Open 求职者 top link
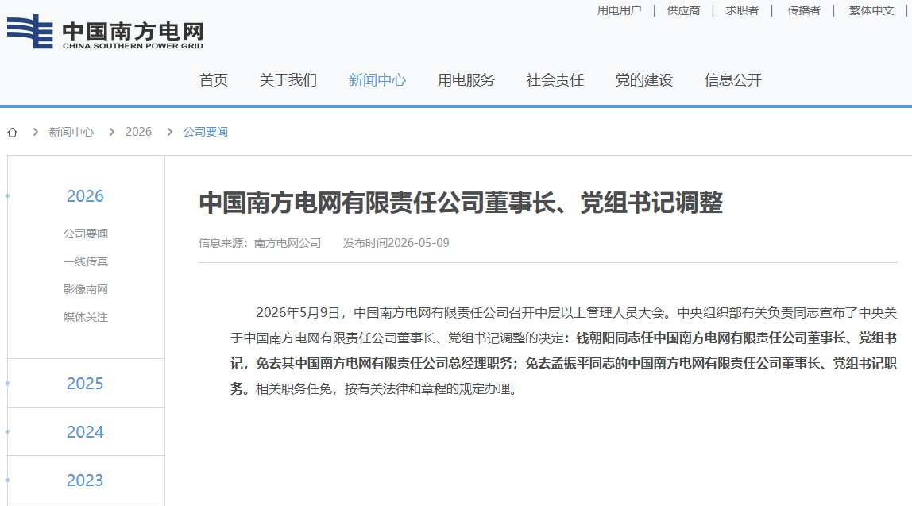 pos(742,10)
